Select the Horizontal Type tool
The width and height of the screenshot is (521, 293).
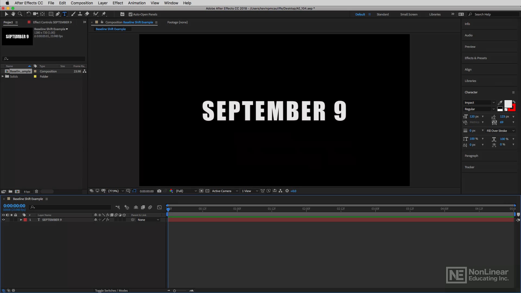(65, 14)
